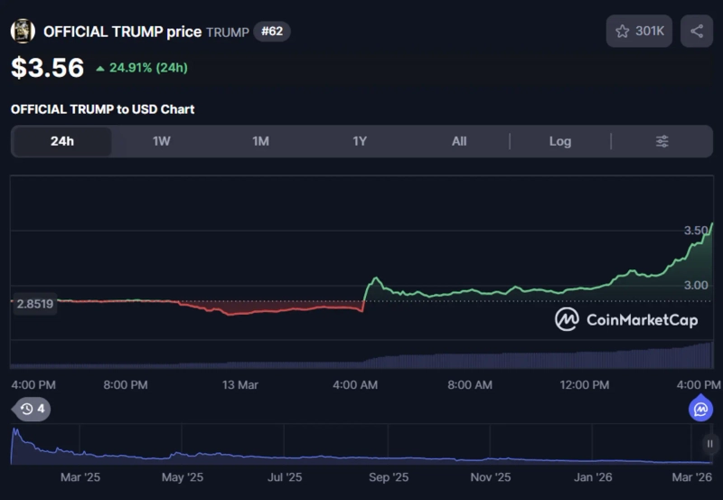Click the #62 rank badge

click(272, 32)
